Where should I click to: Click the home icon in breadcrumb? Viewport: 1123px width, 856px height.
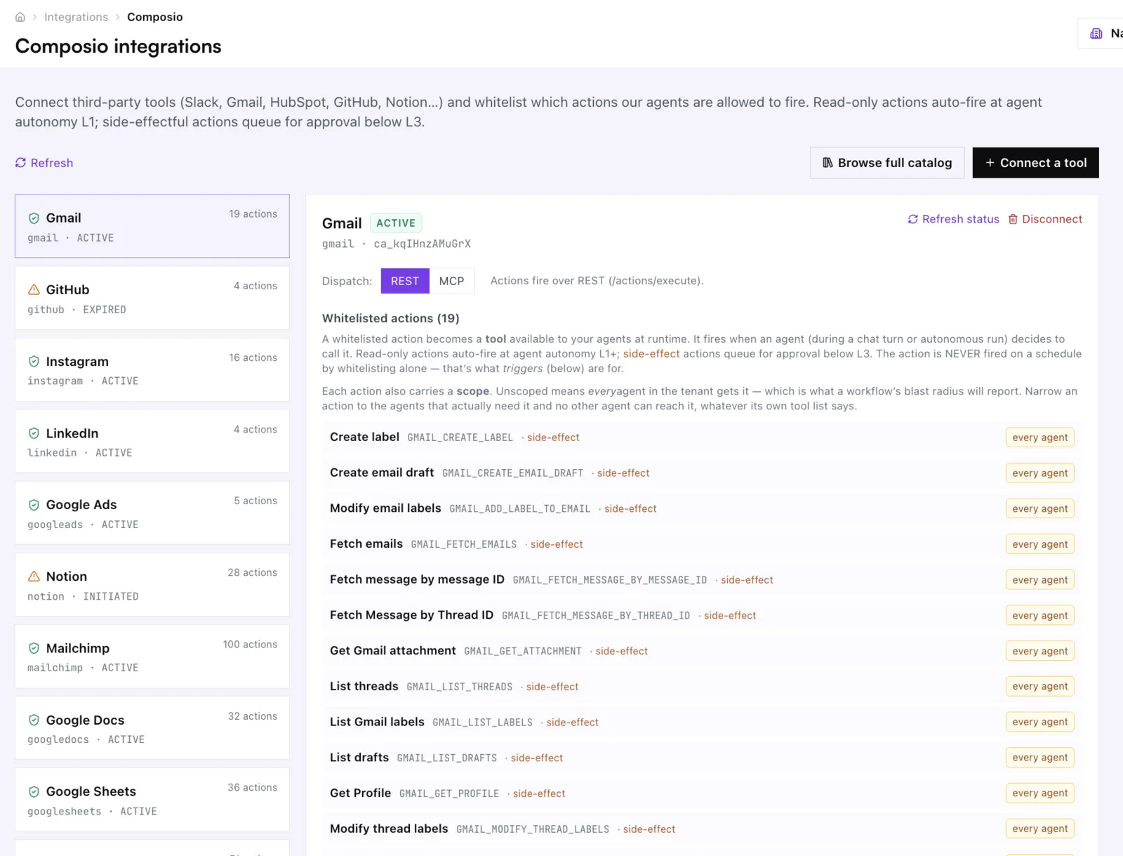click(x=20, y=17)
